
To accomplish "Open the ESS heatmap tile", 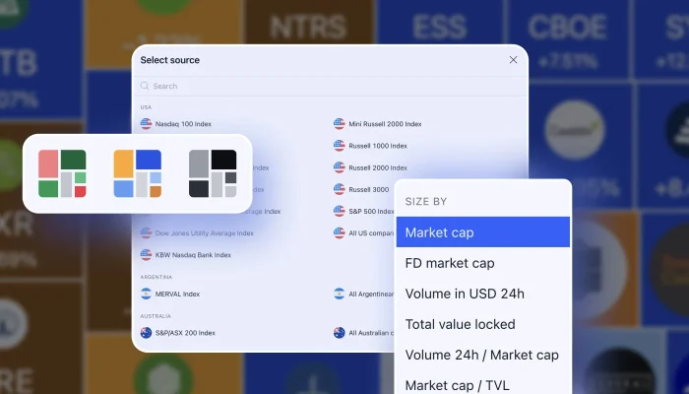I will click(x=440, y=22).
